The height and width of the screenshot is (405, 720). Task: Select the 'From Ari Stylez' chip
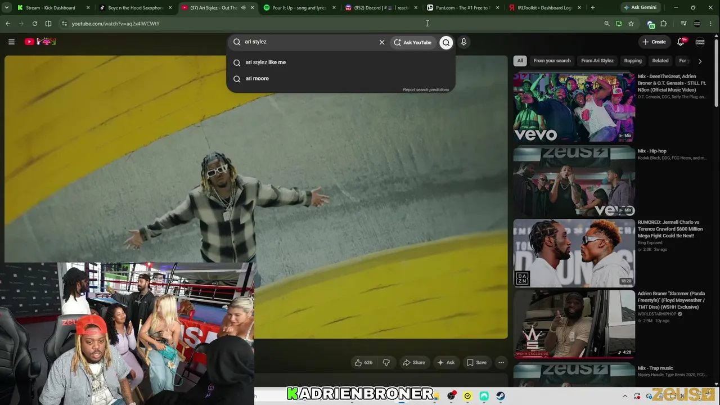597,61
